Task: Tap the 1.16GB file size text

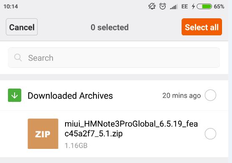Action: (x=76, y=146)
